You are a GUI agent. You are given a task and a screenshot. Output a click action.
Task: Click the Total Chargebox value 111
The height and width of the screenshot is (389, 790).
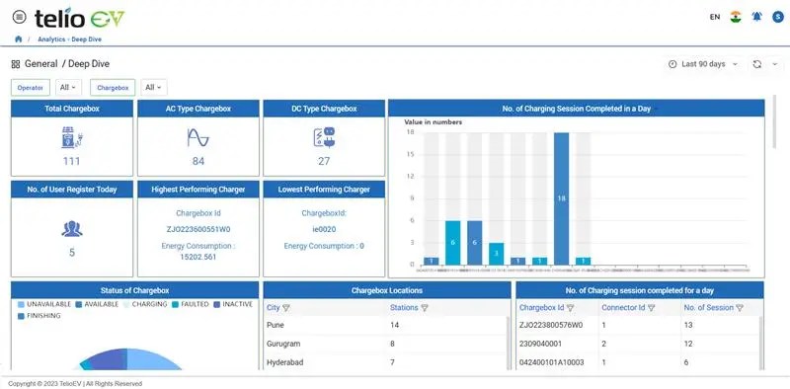72,161
